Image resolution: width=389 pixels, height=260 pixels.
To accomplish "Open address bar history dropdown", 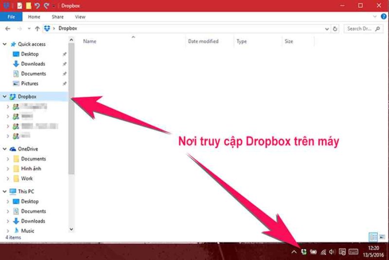I will coord(327,29).
